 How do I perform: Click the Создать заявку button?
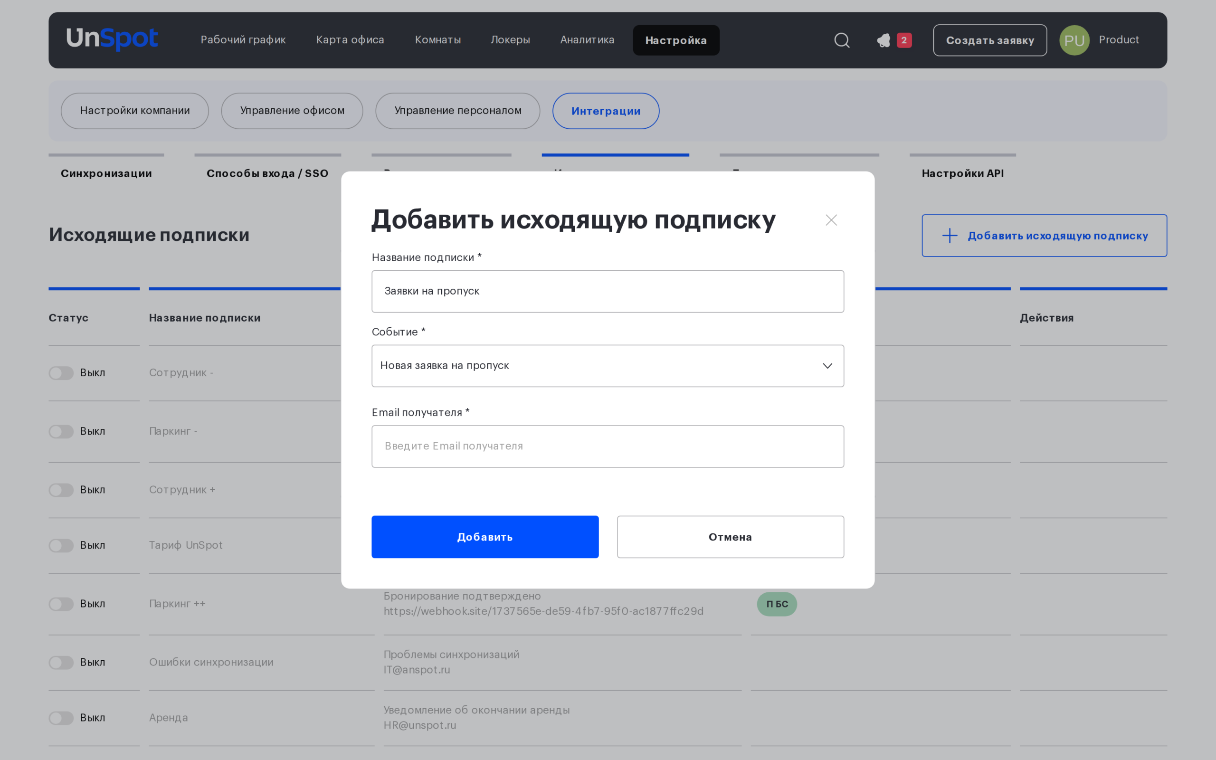(x=990, y=40)
